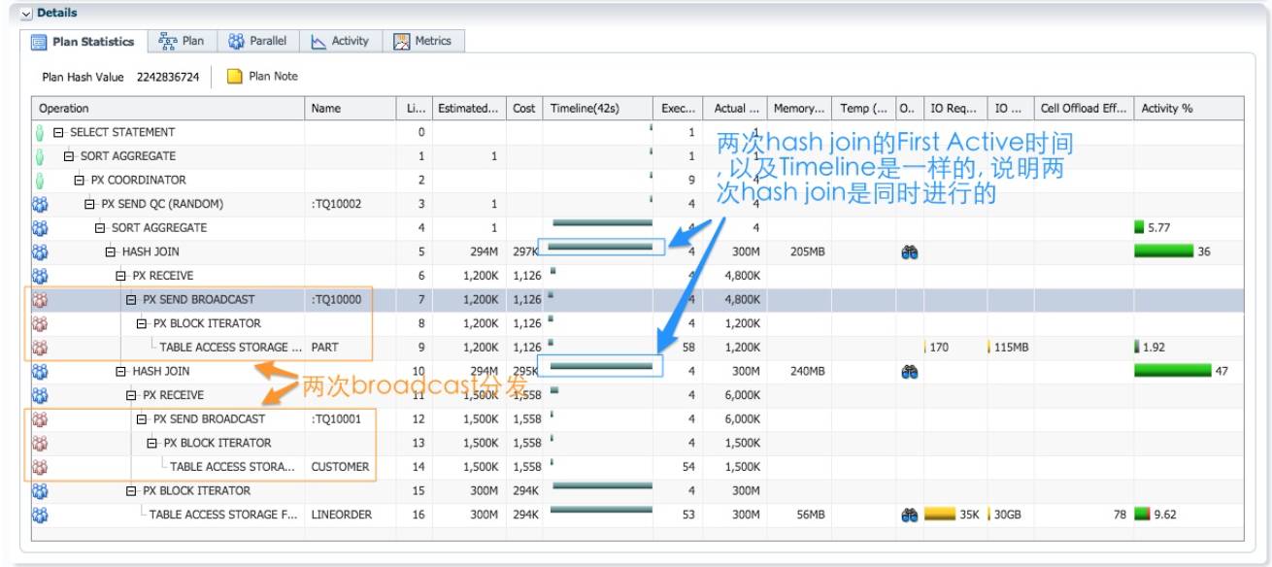Click the binoculars icon on the LINEORDER row
Screen dimensions: 1272x567
pos(910,516)
